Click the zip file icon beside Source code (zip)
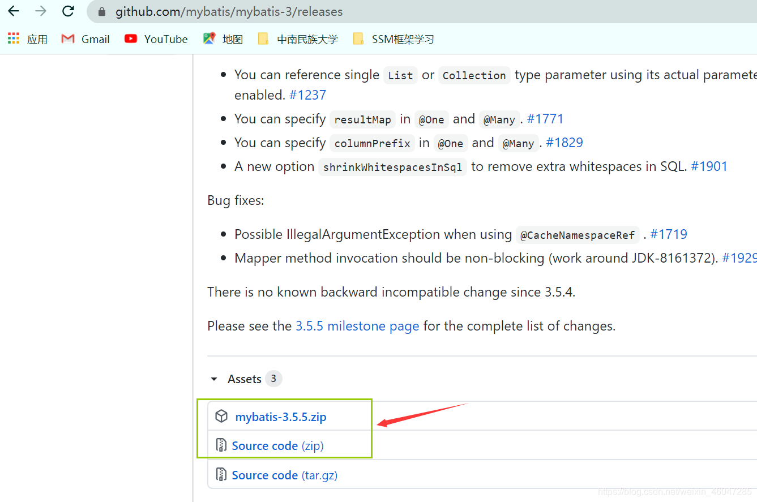The image size is (757, 502). point(221,445)
